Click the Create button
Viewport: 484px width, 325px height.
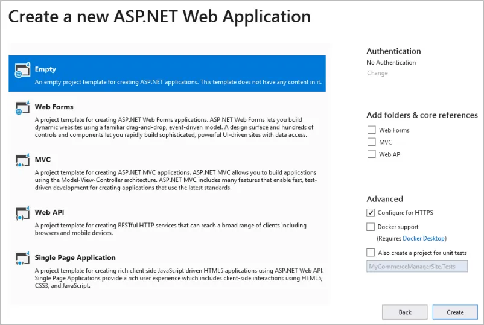pyautogui.click(x=455, y=312)
